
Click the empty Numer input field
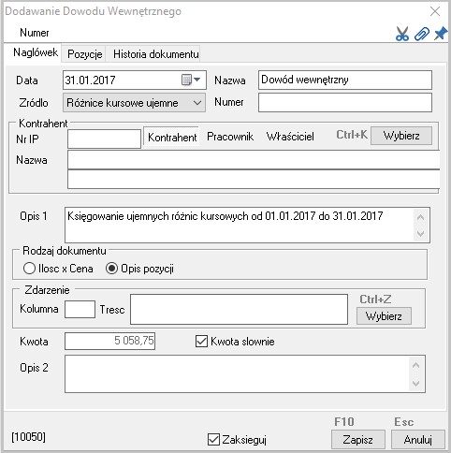[x=345, y=103]
